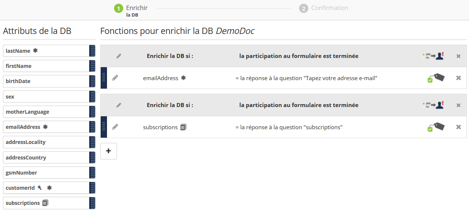Image resolution: width=469 pixels, height=213 pixels.
Task: Click the tag icon on emailAddress row
Action: 436,78
